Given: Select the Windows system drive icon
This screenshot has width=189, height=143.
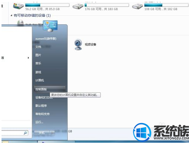Looking at the screenshot, I should [x=18, y=6].
